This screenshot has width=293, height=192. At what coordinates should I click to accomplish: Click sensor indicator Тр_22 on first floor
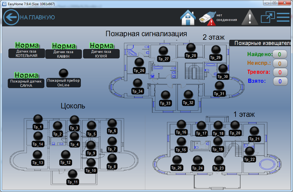pos(249,151)
